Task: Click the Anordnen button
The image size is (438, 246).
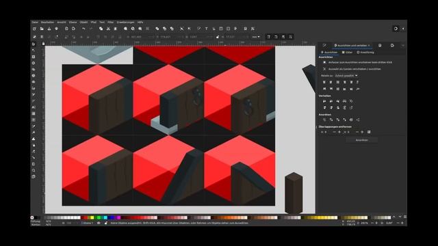Action: click(362, 140)
